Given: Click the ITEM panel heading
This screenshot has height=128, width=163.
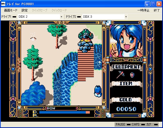Looking at the screenshot, I should 126,83.
